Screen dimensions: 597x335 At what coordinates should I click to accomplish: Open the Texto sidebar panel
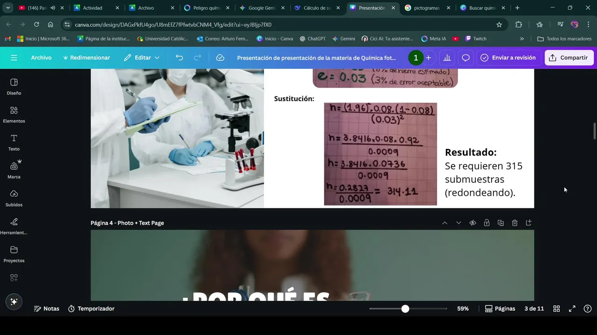click(14, 142)
